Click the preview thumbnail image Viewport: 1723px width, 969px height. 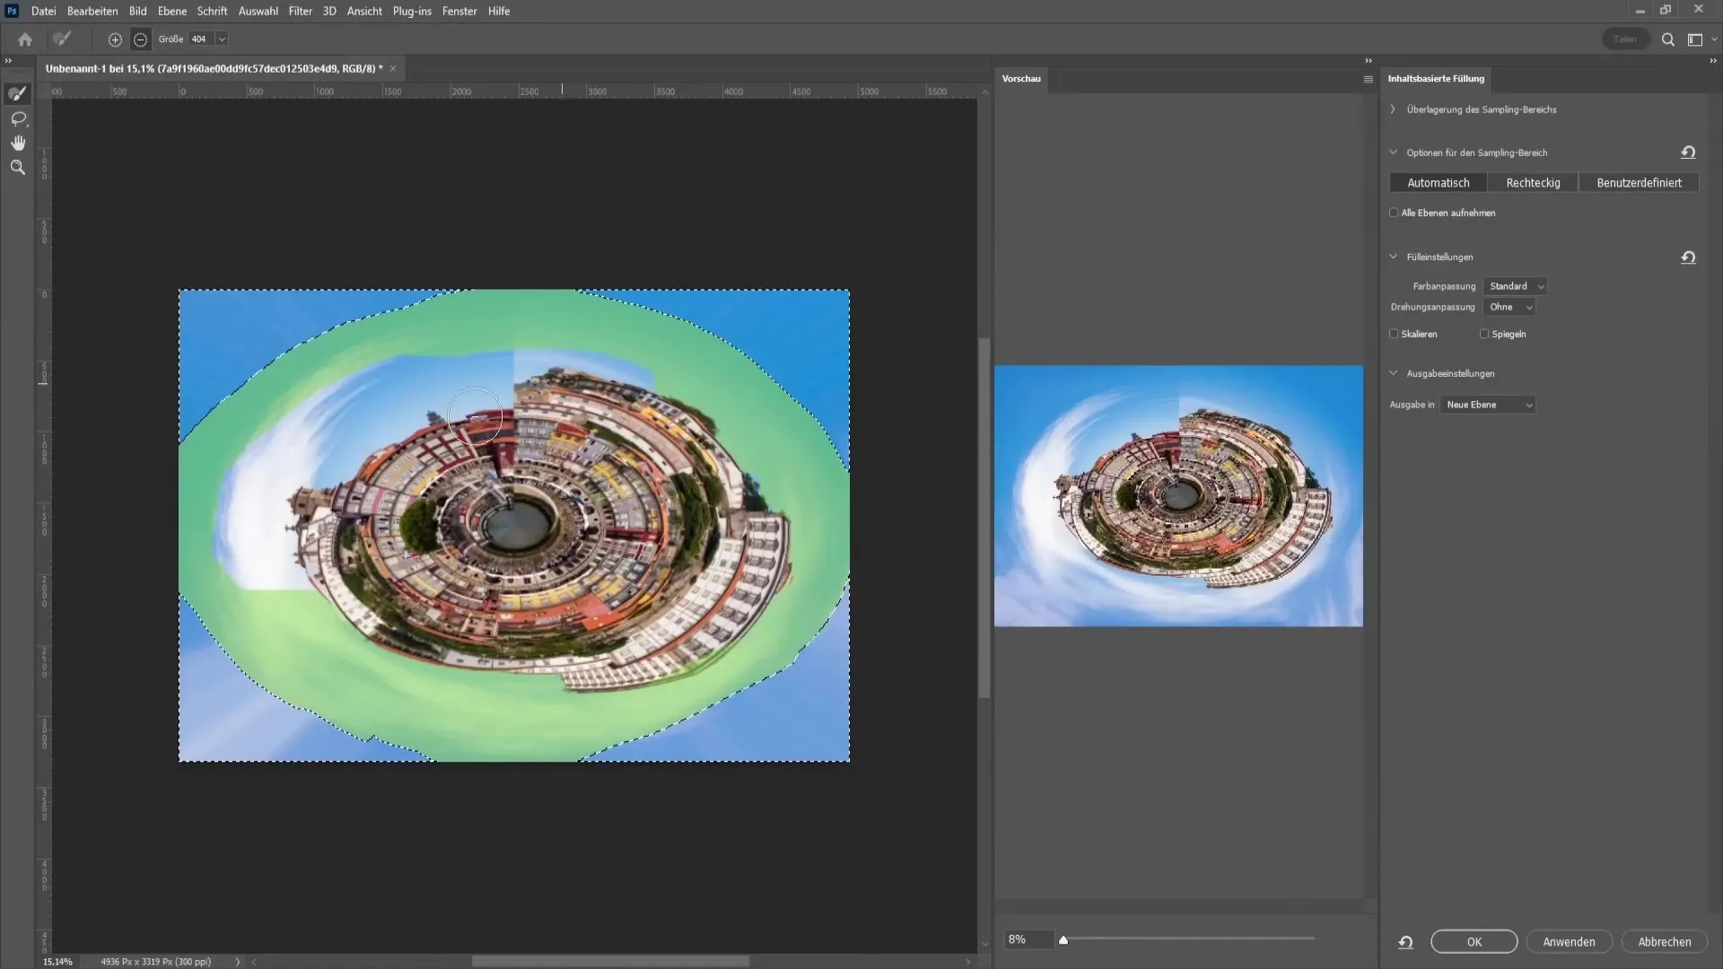click(x=1178, y=495)
